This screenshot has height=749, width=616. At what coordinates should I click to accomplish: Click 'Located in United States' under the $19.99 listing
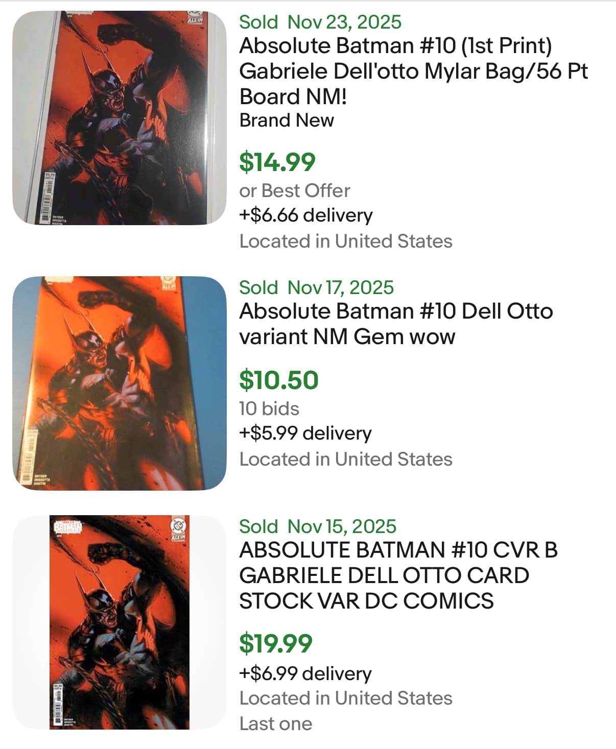pos(345,698)
